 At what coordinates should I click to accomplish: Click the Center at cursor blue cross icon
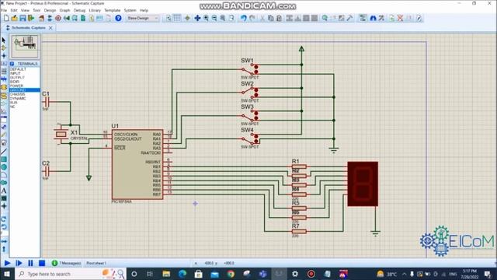coord(197,18)
